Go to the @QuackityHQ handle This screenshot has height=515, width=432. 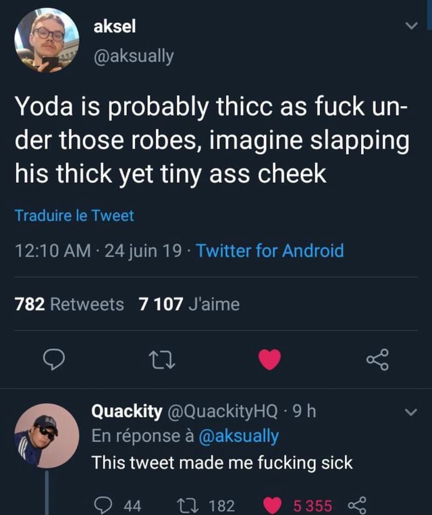pos(222,412)
